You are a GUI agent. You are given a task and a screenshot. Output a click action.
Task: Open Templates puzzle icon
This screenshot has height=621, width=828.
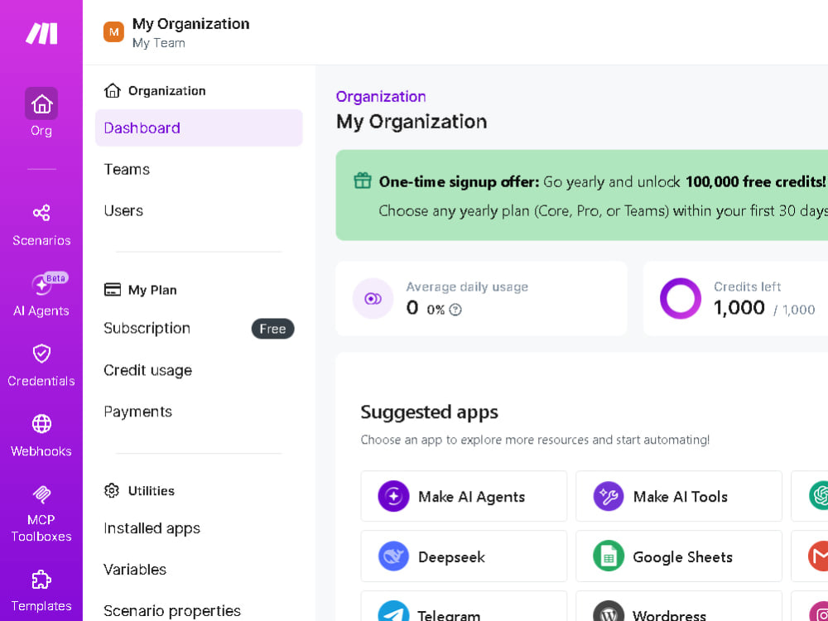coord(41,580)
